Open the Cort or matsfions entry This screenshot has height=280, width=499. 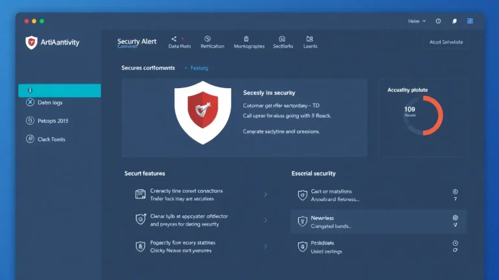click(378, 195)
